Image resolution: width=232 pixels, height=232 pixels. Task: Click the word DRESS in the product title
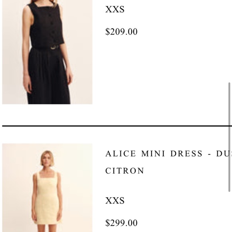click(186, 154)
